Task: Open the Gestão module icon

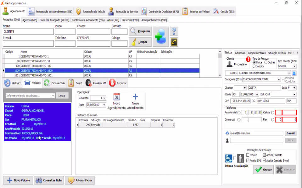Action: [x=216, y=12]
